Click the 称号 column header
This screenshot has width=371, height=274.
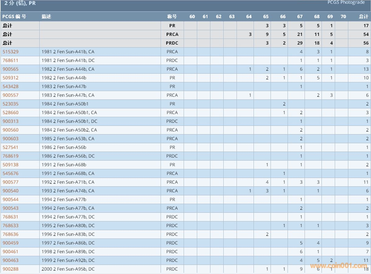[x=172, y=17]
